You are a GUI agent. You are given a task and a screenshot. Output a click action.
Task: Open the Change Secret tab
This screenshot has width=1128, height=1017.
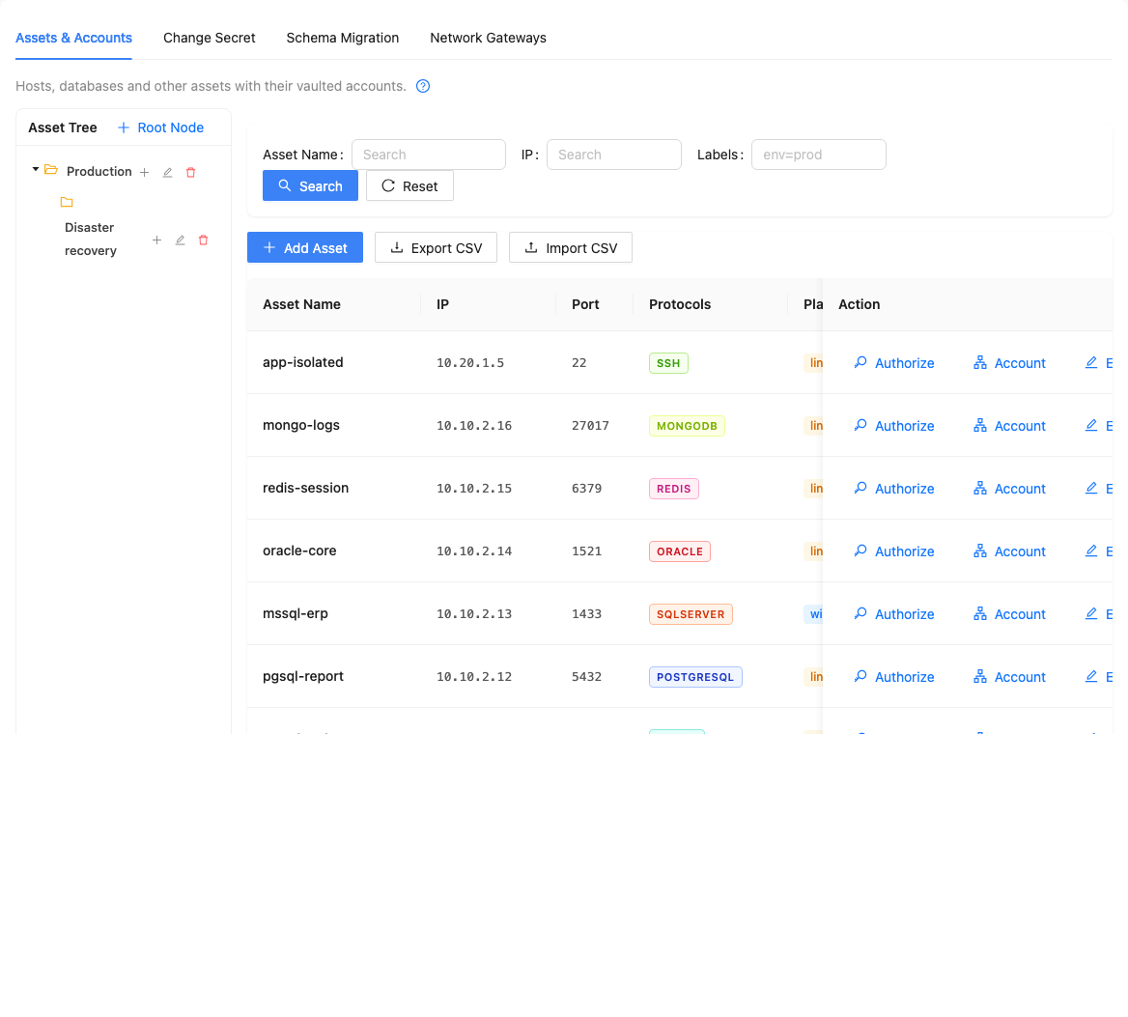pos(210,38)
